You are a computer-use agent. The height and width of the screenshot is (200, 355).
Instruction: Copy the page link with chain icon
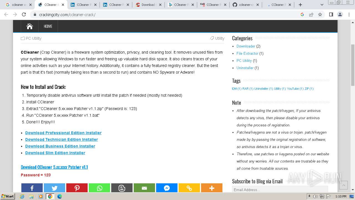(189, 188)
